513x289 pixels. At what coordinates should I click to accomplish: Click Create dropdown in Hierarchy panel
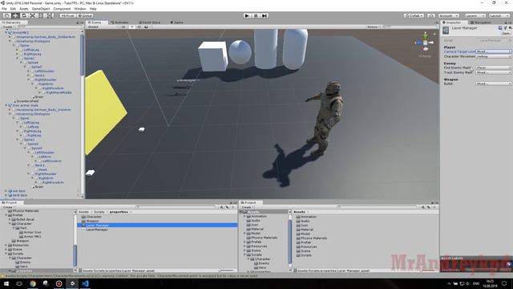click(x=8, y=26)
